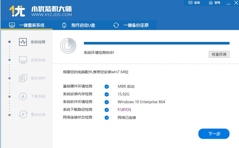Viewport: 239px width, 148px height.
Task: Click the checkmark next to 网络连接状态检测
Action: click(107, 117)
